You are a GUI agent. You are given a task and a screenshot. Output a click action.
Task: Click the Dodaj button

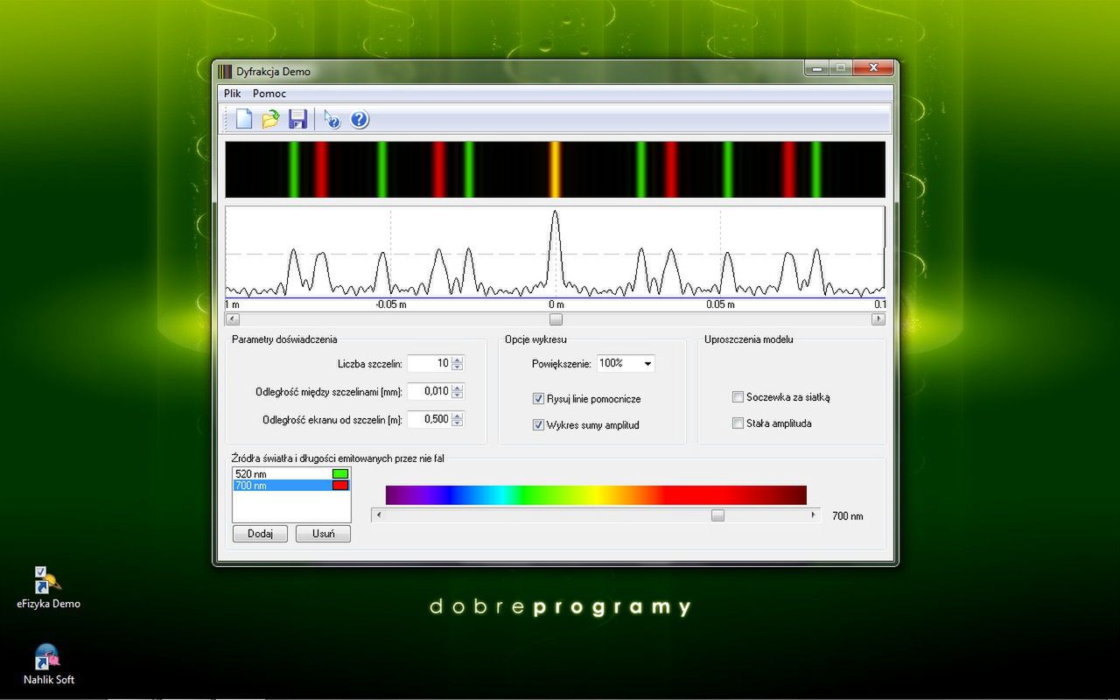coord(260,534)
